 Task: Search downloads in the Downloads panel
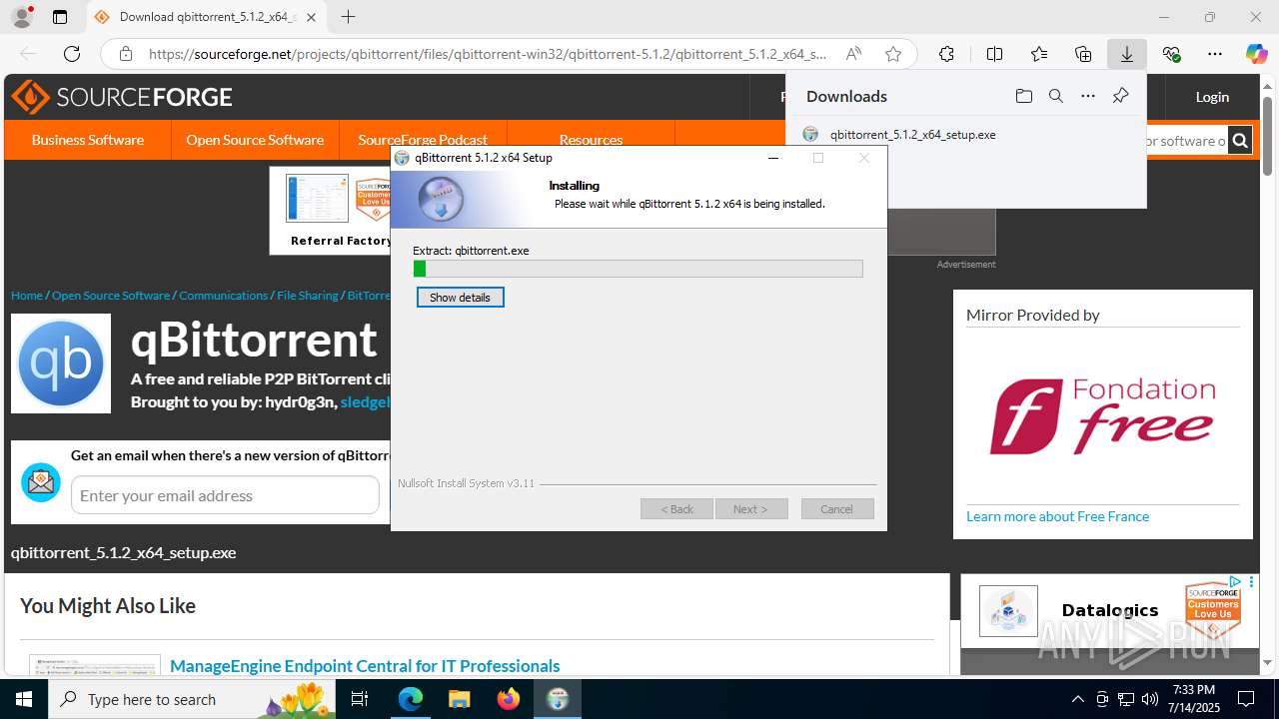pyautogui.click(x=1055, y=96)
